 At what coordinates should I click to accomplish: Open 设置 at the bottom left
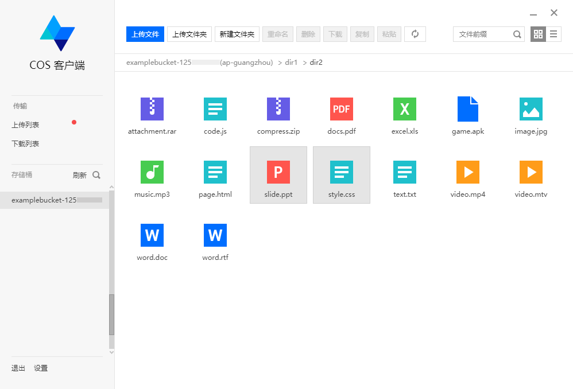[41, 368]
